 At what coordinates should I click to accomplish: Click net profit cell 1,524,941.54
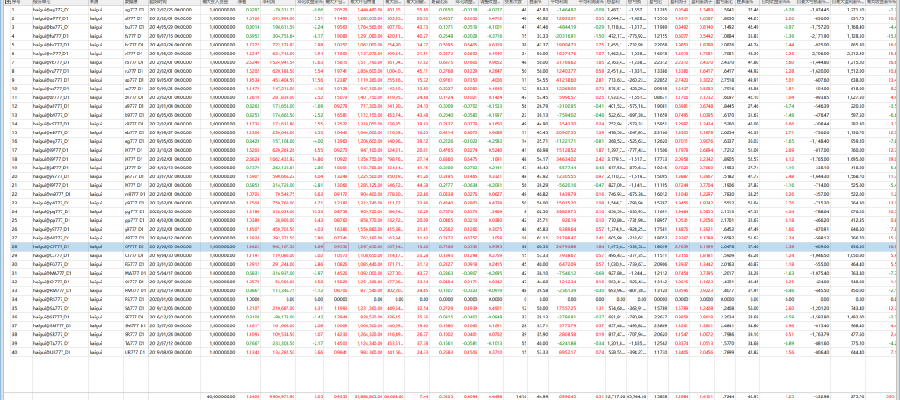tap(277, 64)
